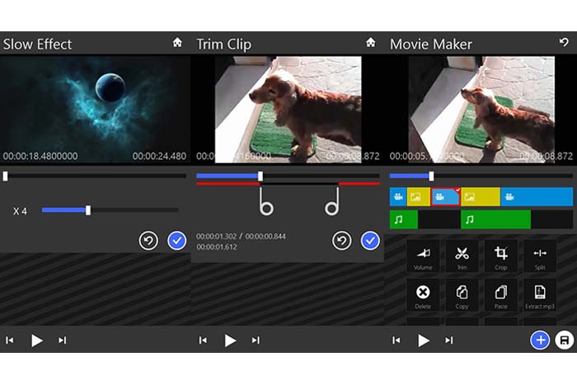577x385 pixels.
Task: Go home from the Slow Effect panel
Action: point(177,43)
